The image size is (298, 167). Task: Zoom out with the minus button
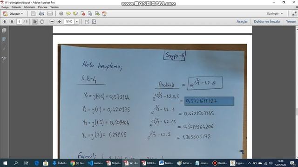pyautogui.click(x=52, y=22)
